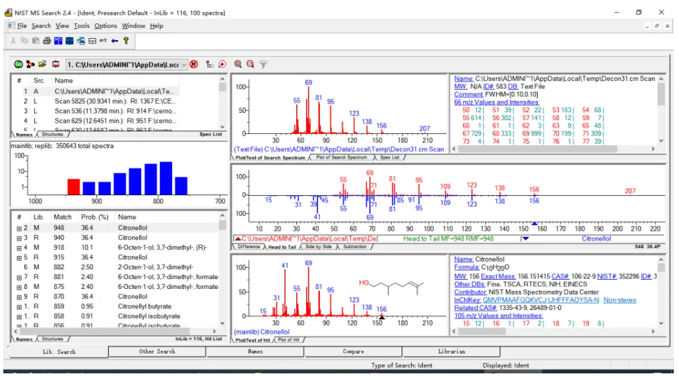Click the yellow question mark help icon

(x=125, y=41)
